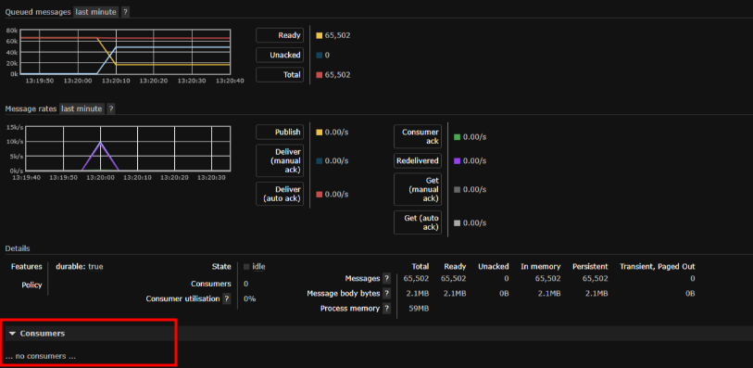Click the Message rates chart
The image size is (753, 368).
pyautogui.click(x=128, y=148)
